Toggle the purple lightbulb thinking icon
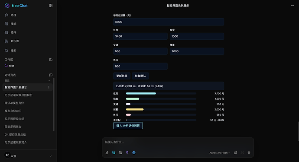This screenshot has height=162, width=299. click(127, 152)
